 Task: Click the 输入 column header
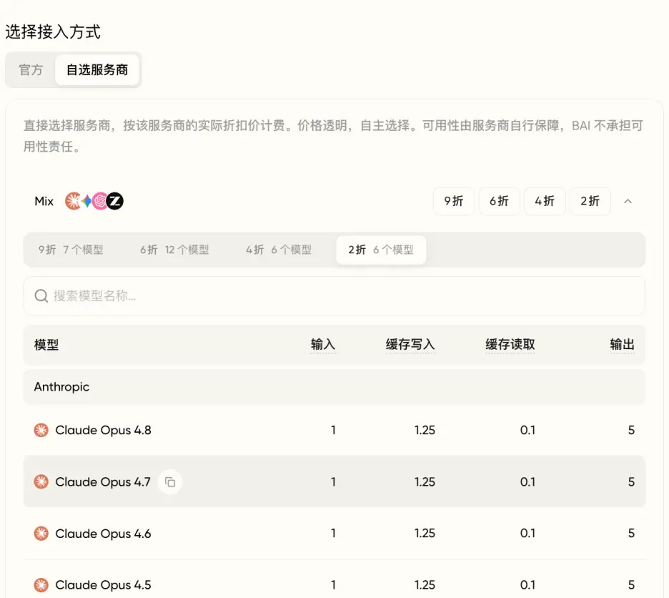[323, 344]
